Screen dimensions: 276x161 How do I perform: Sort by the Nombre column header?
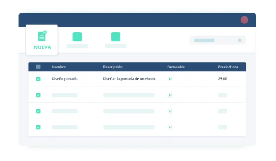pyautogui.click(x=59, y=67)
